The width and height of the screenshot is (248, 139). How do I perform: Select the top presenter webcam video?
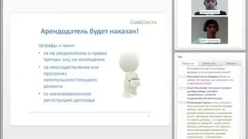[x=210, y=7]
